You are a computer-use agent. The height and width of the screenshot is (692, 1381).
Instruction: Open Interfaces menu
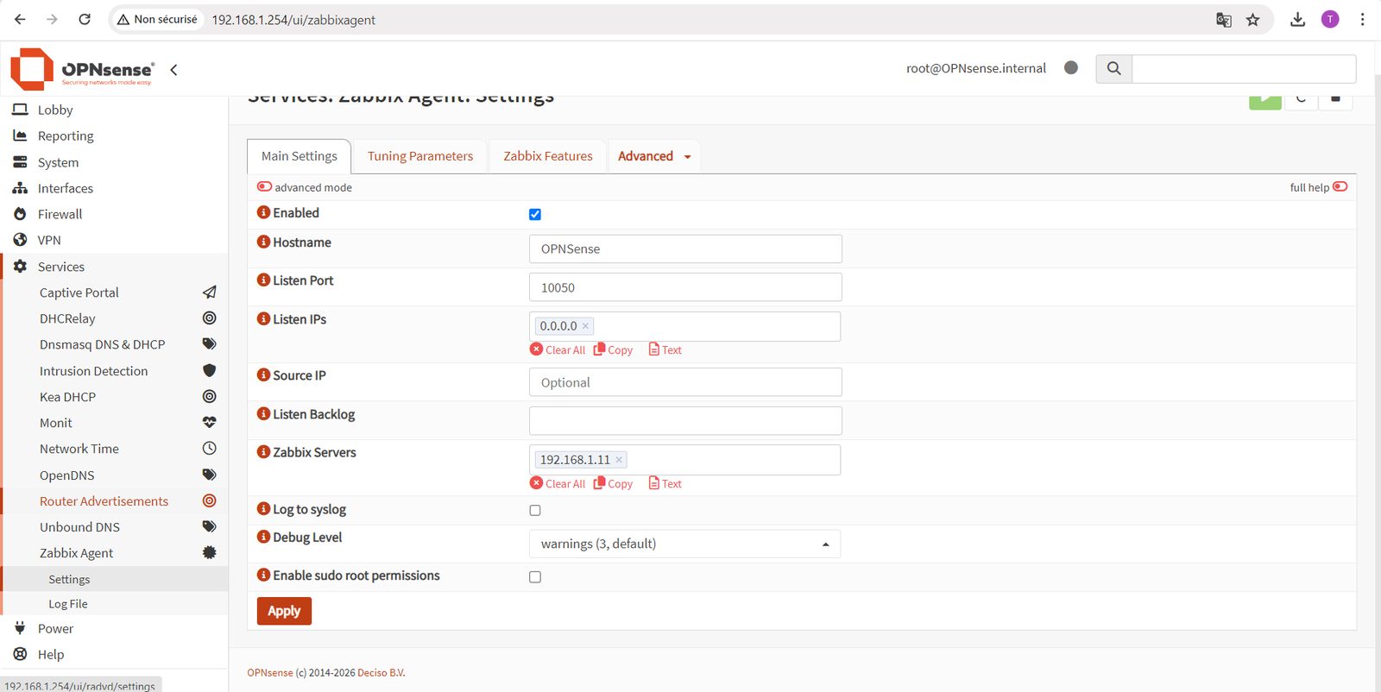click(65, 188)
